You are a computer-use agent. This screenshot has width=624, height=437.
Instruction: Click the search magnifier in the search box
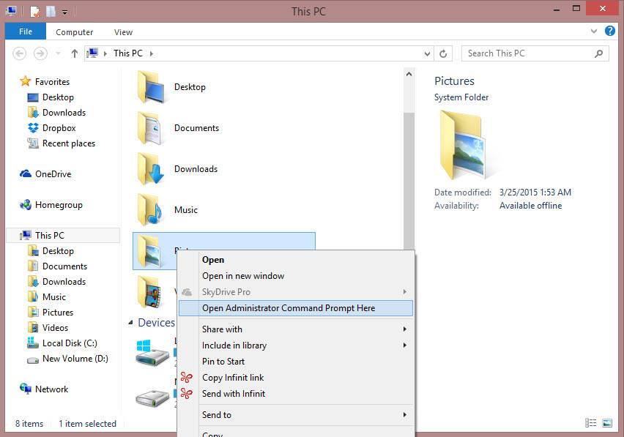tap(598, 53)
